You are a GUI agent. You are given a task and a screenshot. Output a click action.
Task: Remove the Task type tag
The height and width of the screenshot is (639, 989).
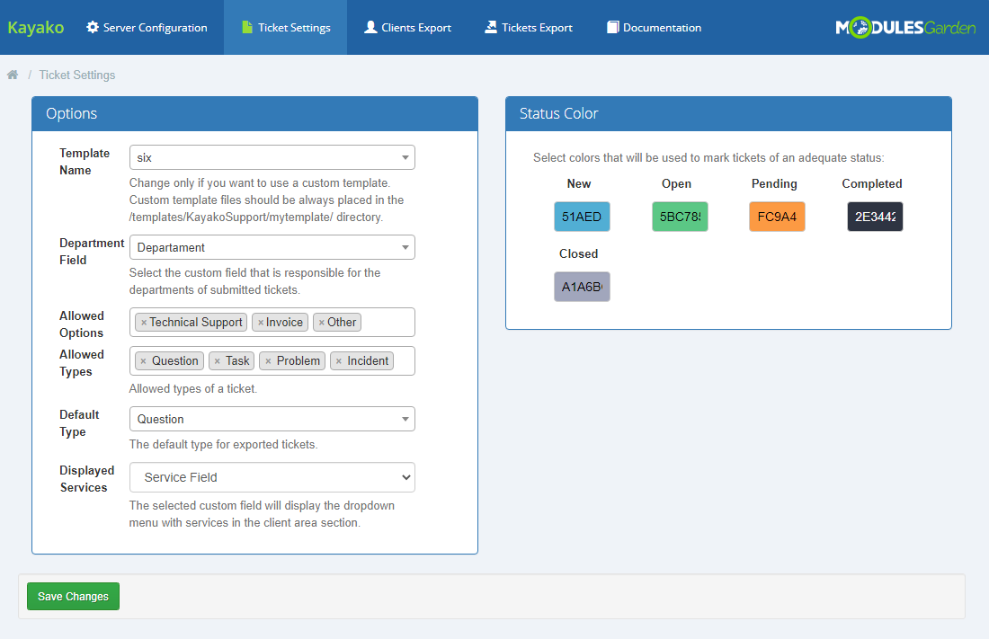pyautogui.click(x=217, y=360)
